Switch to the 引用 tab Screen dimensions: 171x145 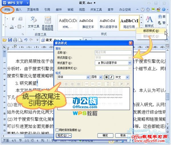(47, 10)
